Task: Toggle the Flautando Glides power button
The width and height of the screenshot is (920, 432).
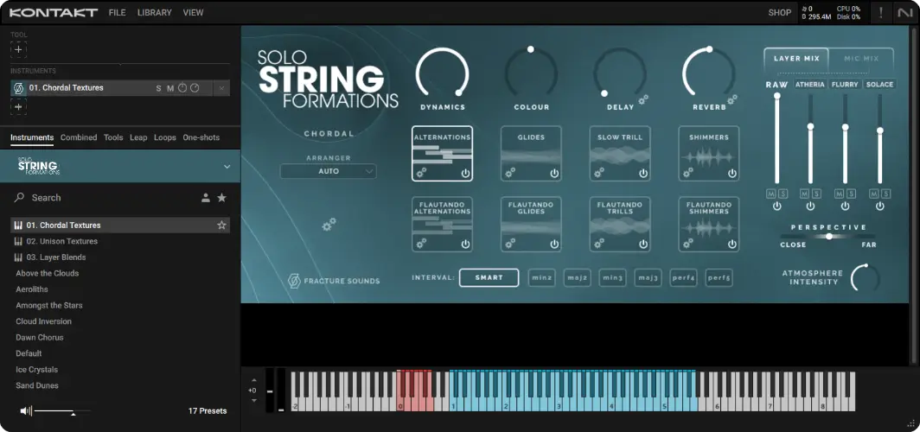Action: 554,244
